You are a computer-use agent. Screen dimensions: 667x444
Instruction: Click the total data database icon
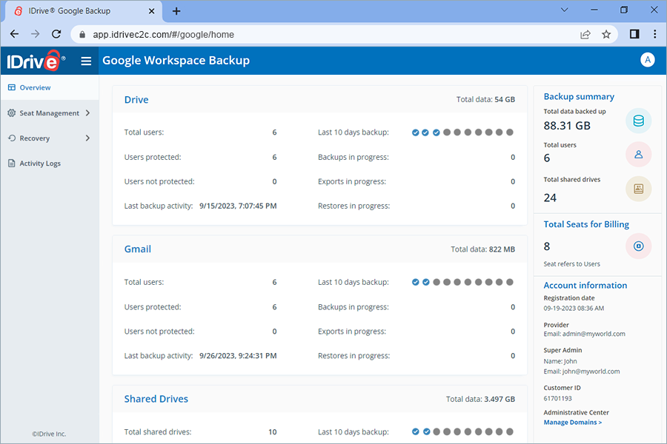638,121
